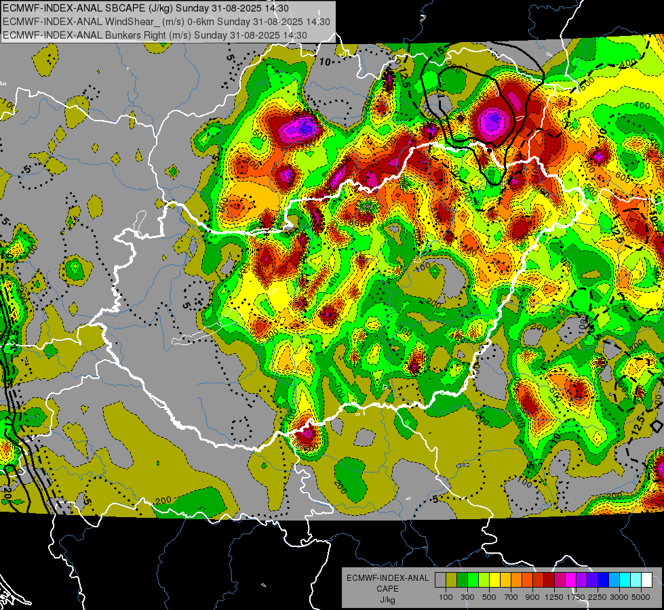664x610 pixels.
Task: Click the 300 legend scale value
Action: 467,597
